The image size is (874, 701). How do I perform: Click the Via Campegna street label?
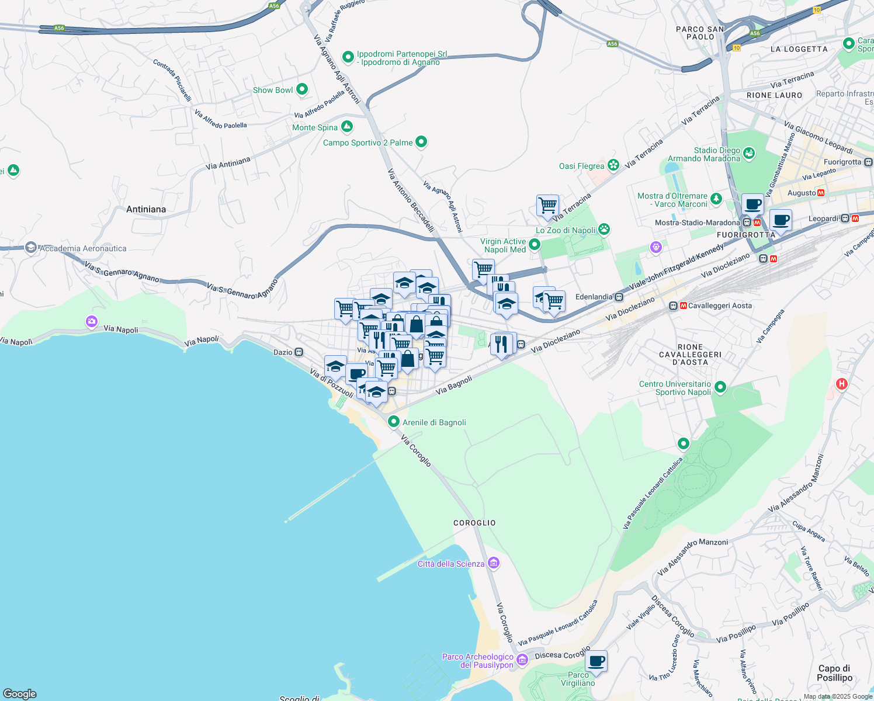pos(770,326)
